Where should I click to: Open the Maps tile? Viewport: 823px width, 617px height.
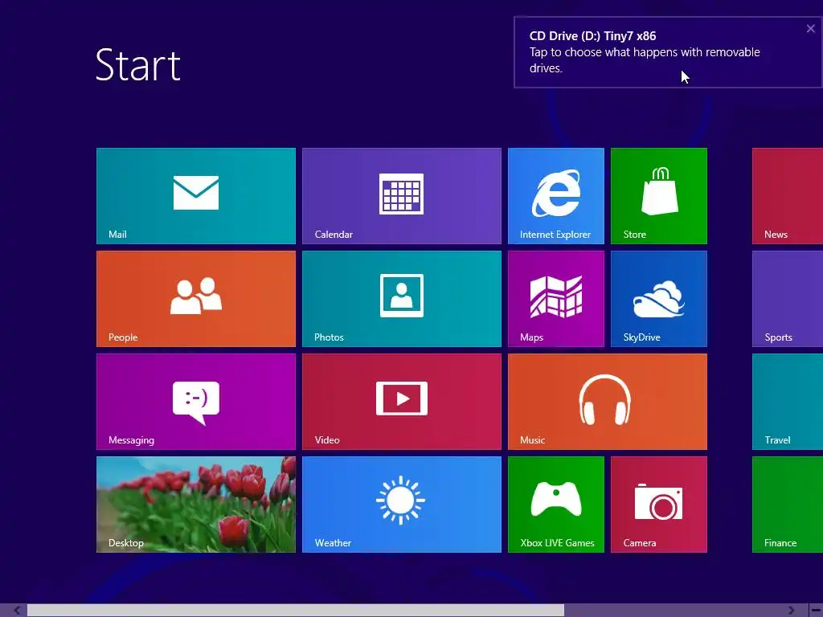[556, 299]
